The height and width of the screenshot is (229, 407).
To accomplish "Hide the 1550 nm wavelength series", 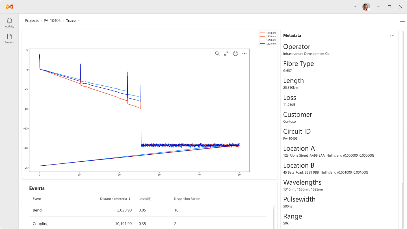I will (x=268, y=40).
